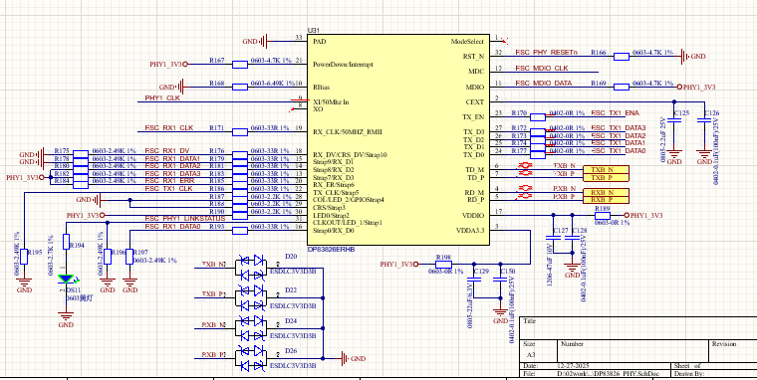Select the ESC_TX1_CLK net label
This screenshot has height=380, width=757.
click(x=168, y=189)
